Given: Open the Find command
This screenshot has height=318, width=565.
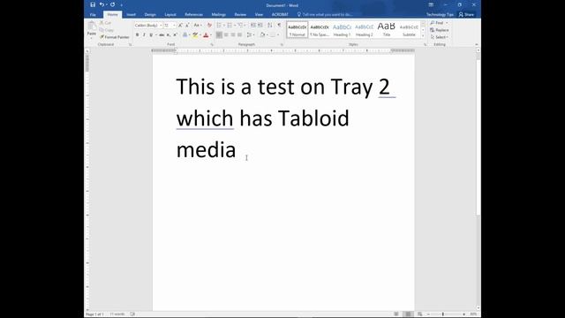Looking at the screenshot, I should pos(437,23).
